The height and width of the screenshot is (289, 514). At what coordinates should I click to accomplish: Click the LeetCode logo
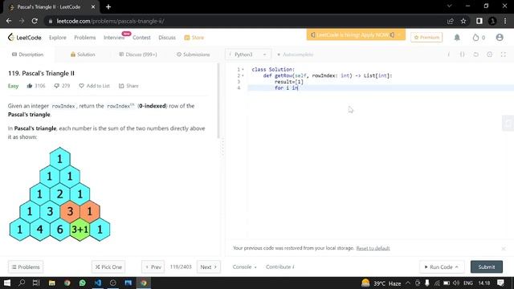pyautogui.click(x=25, y=38)
